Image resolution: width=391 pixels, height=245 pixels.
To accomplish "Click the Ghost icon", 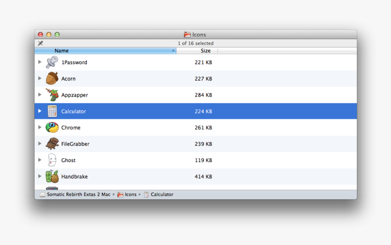I will point(52,160).
